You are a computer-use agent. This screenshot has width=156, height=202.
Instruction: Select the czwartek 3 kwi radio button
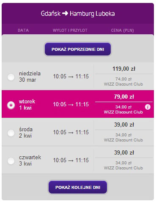click(11, 161)
